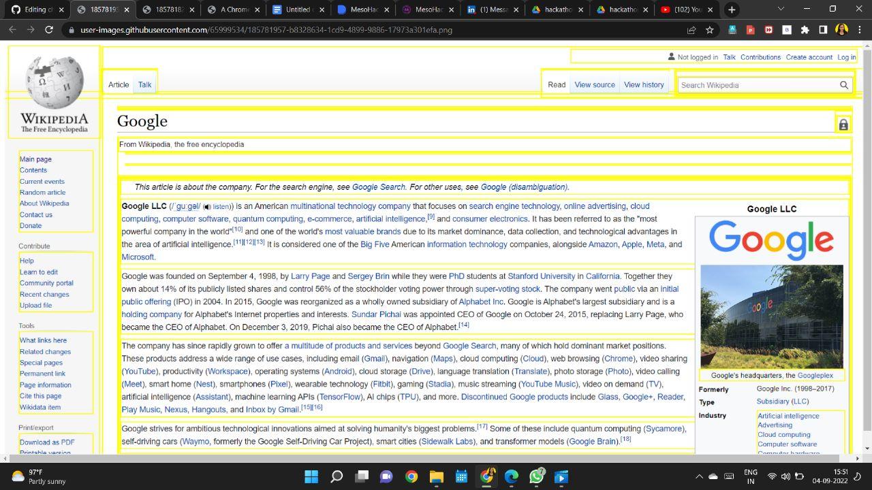The width and height of the screenshot is (872, 490).
Task: Click the Google headquarters photo
Action: pyautogui.click(x=772, y=316)
